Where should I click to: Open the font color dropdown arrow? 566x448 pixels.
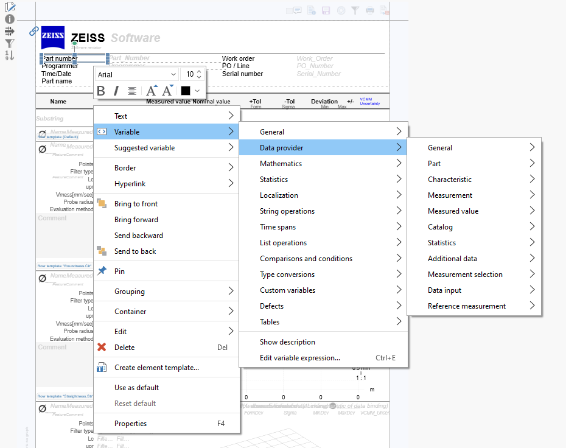click(197, 91)
